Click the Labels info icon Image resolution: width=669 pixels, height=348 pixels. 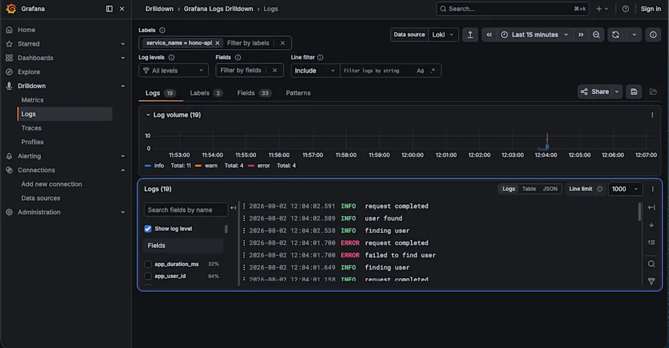[x=162, y=30]
